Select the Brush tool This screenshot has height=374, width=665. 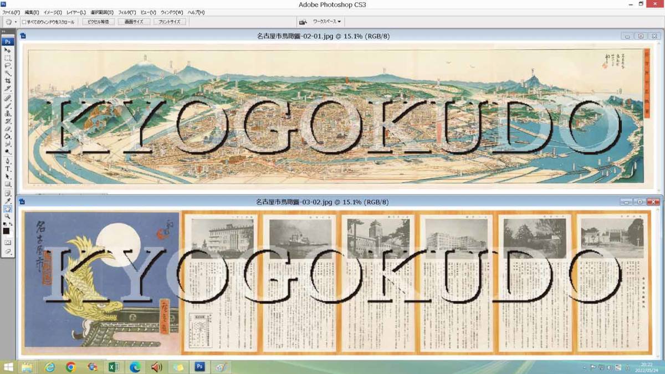click(8, 105)
